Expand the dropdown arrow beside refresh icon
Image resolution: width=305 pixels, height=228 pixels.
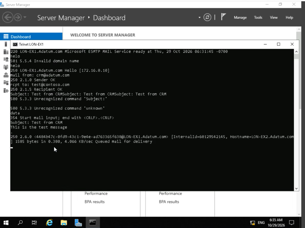tap(199, 17)
